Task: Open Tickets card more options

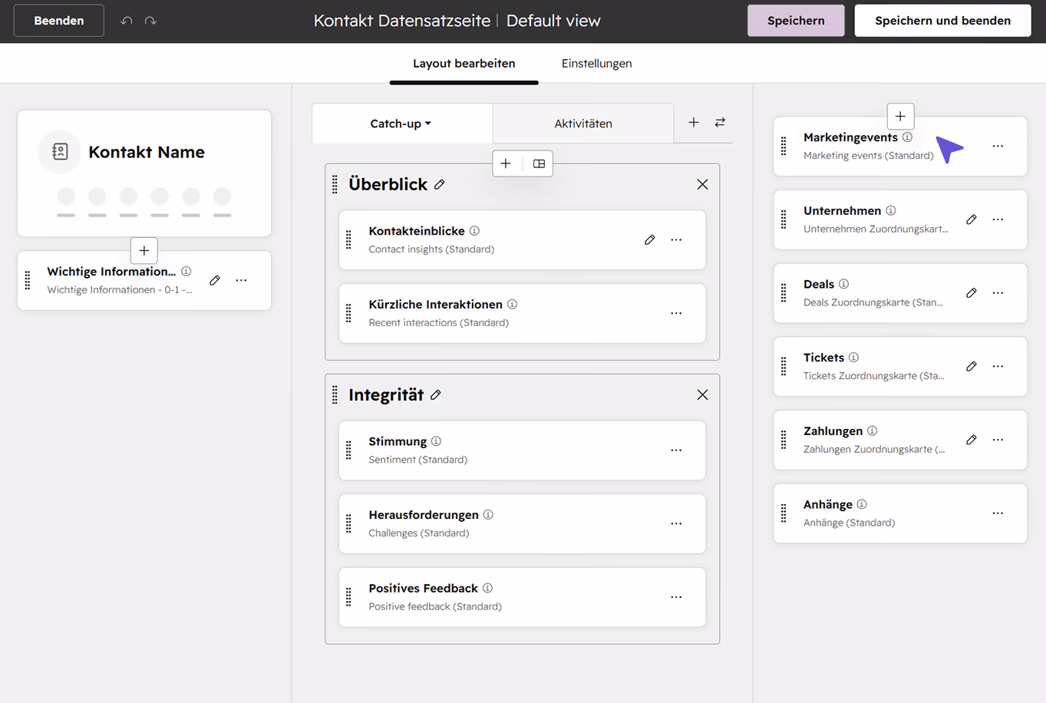Action: point(998,366)
